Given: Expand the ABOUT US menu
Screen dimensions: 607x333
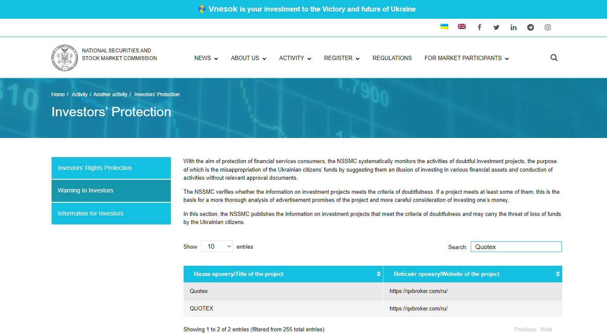Looking at the screenshot, I should point(249,58).
